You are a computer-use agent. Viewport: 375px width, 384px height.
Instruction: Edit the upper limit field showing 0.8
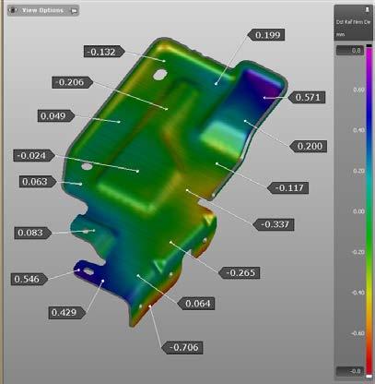click(350, 51)
